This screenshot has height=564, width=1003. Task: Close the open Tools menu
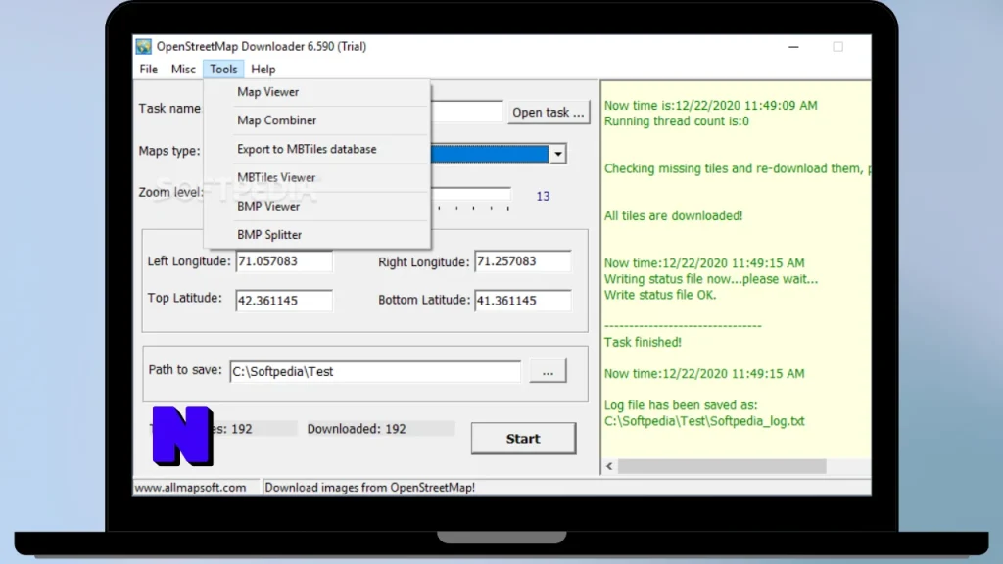click(x=223, y=70)
